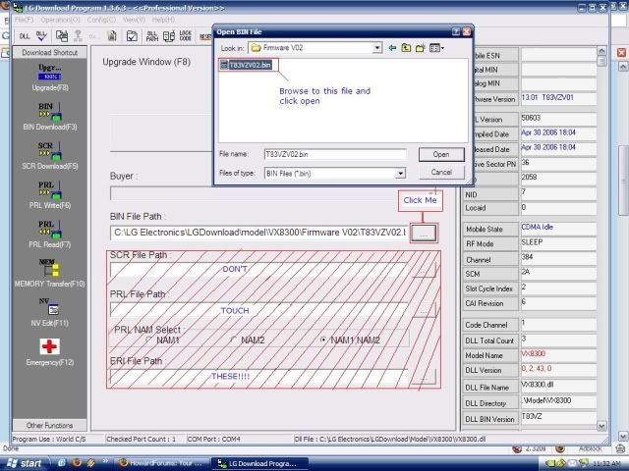
Task: Click the Buyer text field
Action: tap(273, 193)
